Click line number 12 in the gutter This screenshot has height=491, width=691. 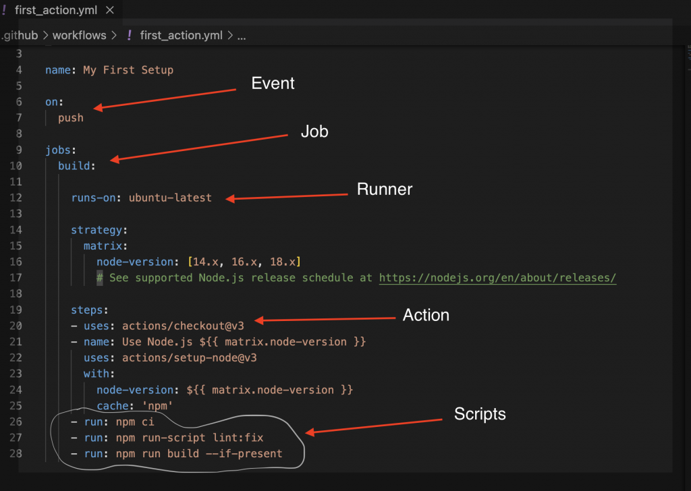click(x=16, y=198)
